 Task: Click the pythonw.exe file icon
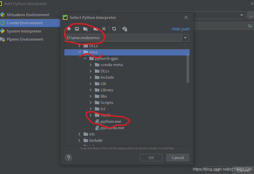(x=97, y=128)
